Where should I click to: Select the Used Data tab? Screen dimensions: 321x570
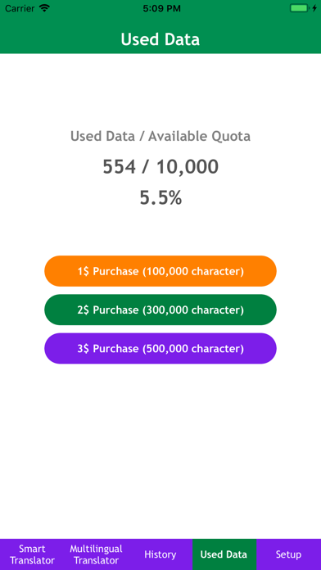click(224, 554)
